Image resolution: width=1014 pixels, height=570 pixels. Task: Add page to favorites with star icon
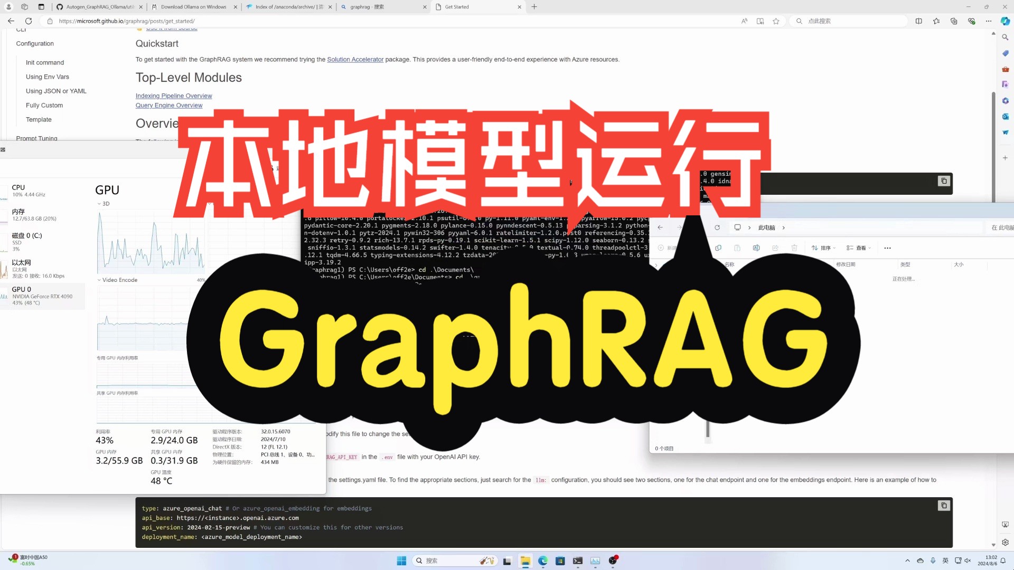[776, 21]
